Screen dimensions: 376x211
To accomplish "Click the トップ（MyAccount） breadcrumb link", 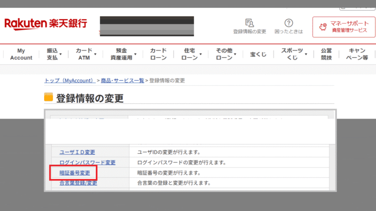I will (70, 81).
